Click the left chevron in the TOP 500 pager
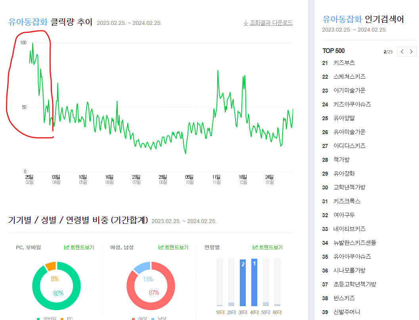This screenshot has height=320, width=419. pyautogui.click(x=402, y=51)
